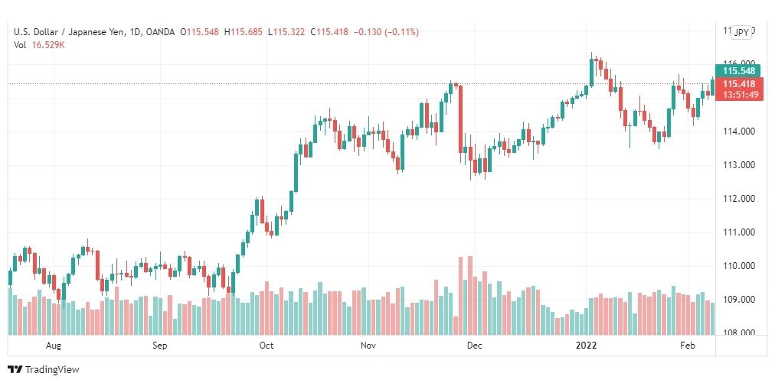Select the Sep time axis marker
775x383 pixels.
159,346
